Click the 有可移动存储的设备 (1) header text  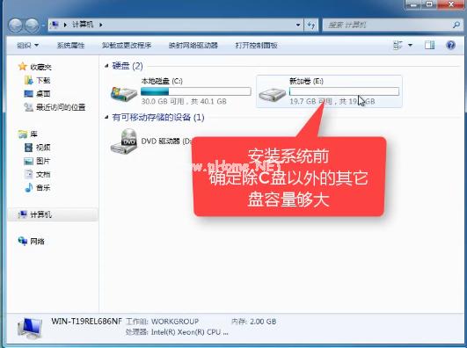(x=158, y=117)
